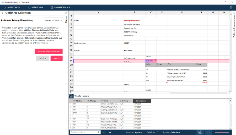Click the red total 173,25 cell
Viewport: 236px width, 135px height.
point(202,84)
